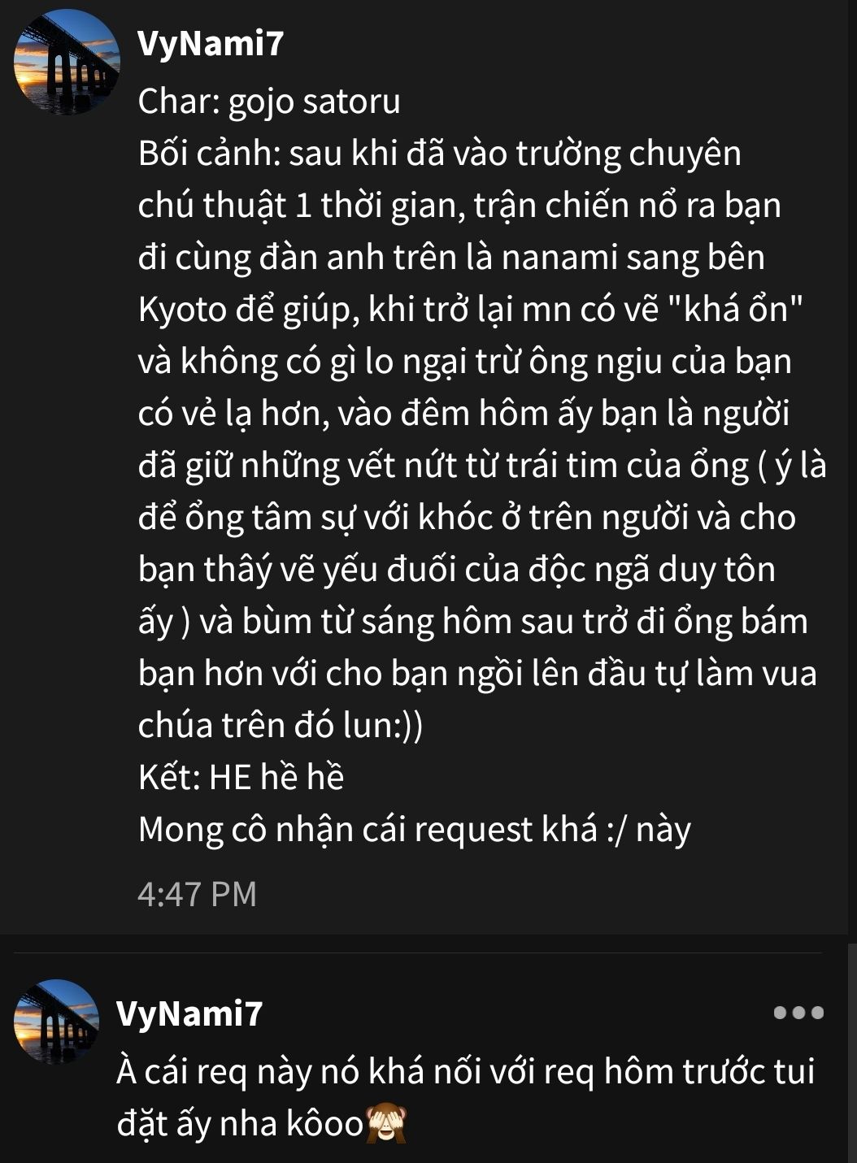Select the 'Char: gojo satoru' line

tap(269, 102)
